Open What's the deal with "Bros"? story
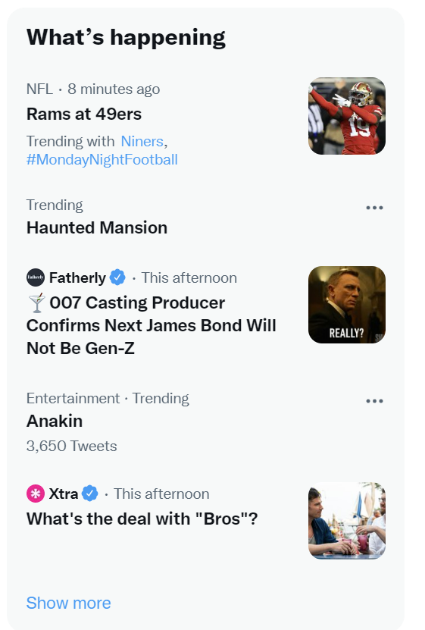 (x=142, y=519)
